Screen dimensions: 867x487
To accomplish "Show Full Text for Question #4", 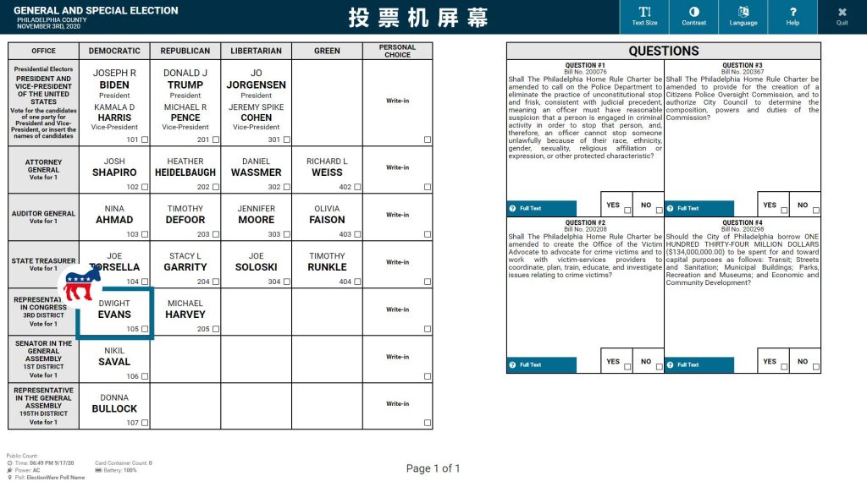I will pyautogui.click(x=699, y=364).
